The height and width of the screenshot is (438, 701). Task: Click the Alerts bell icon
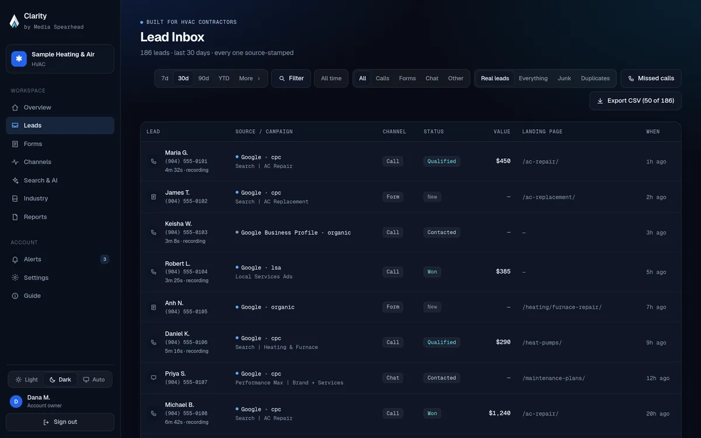coord(15,259)
